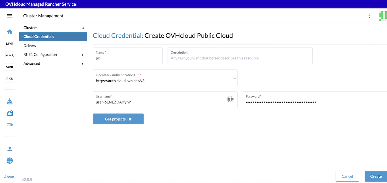The width and height of the screenshot is (387, 183).
Task: Select the sailboat cluster tools icon
Action: tap(9, 101)
